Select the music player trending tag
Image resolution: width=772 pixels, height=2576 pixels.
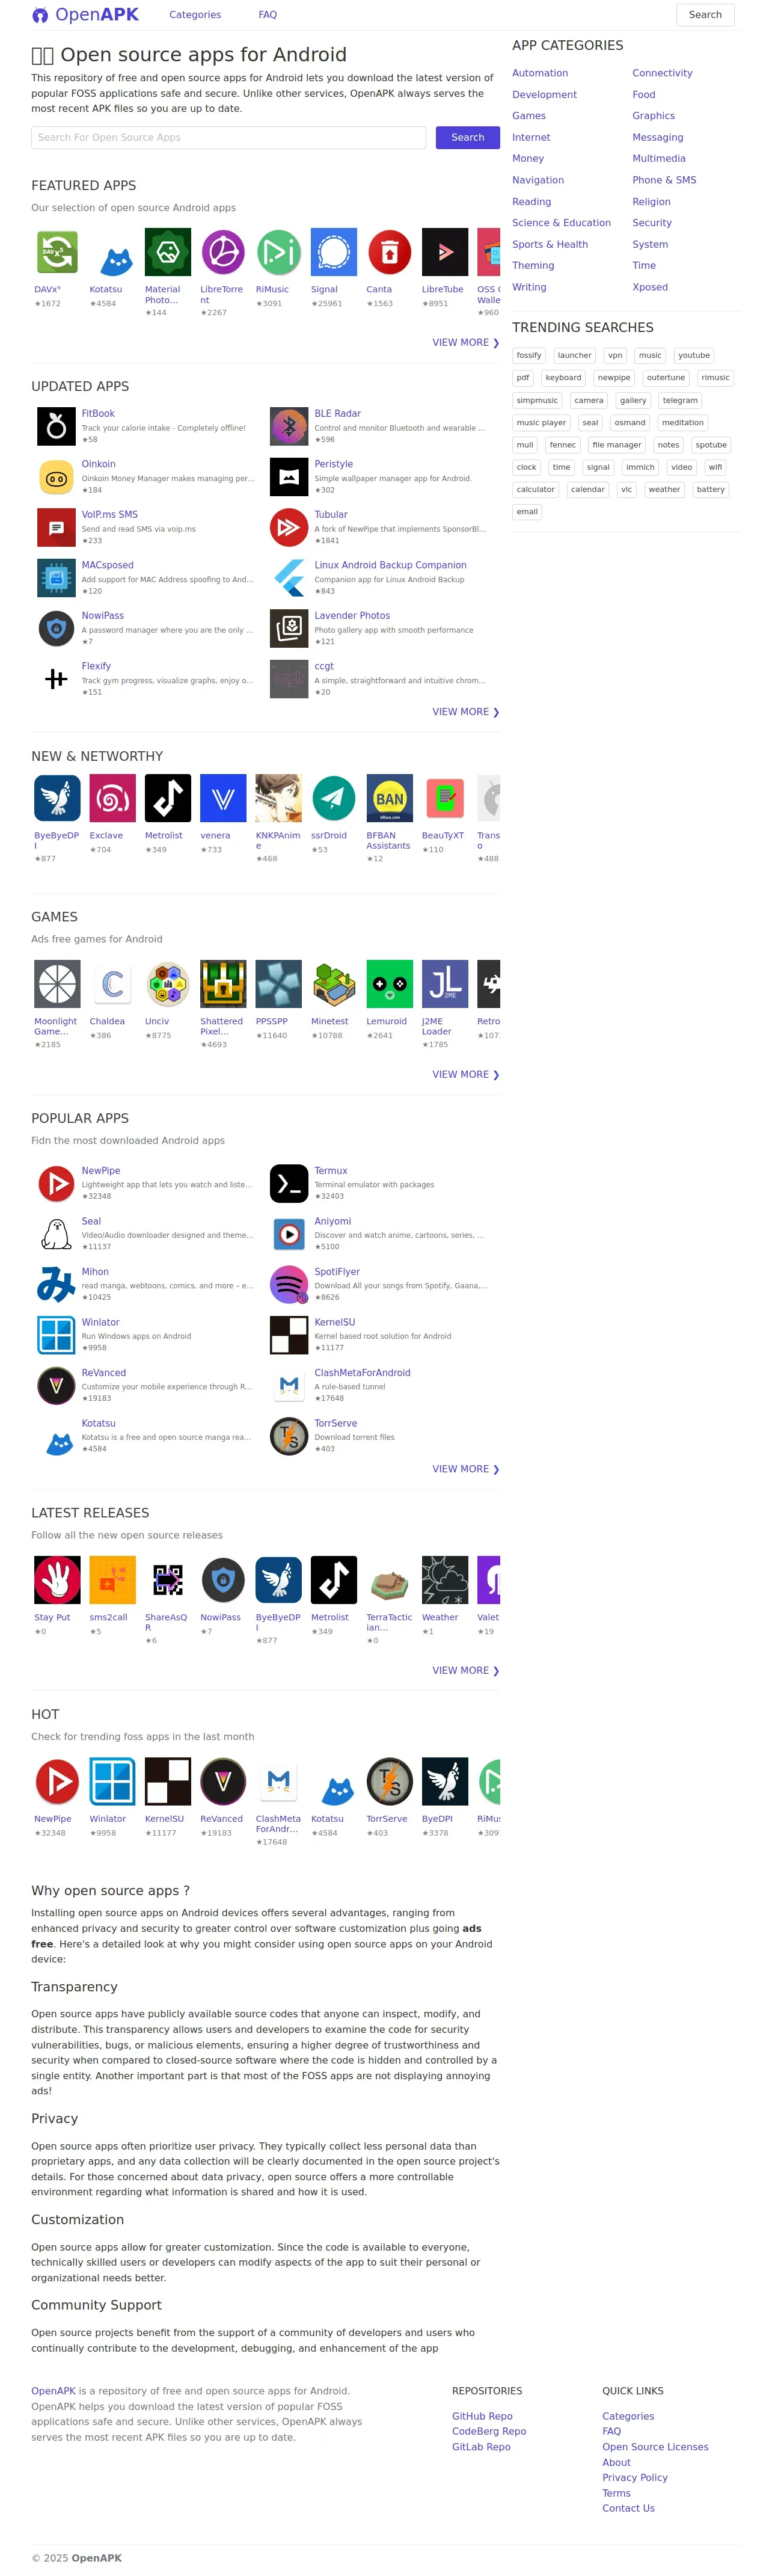pyautogui.click(x=541, y=423)
